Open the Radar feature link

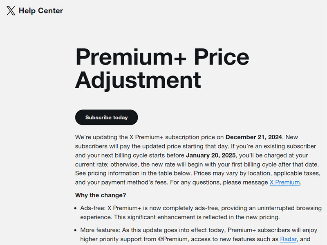(x=288, y=239)
